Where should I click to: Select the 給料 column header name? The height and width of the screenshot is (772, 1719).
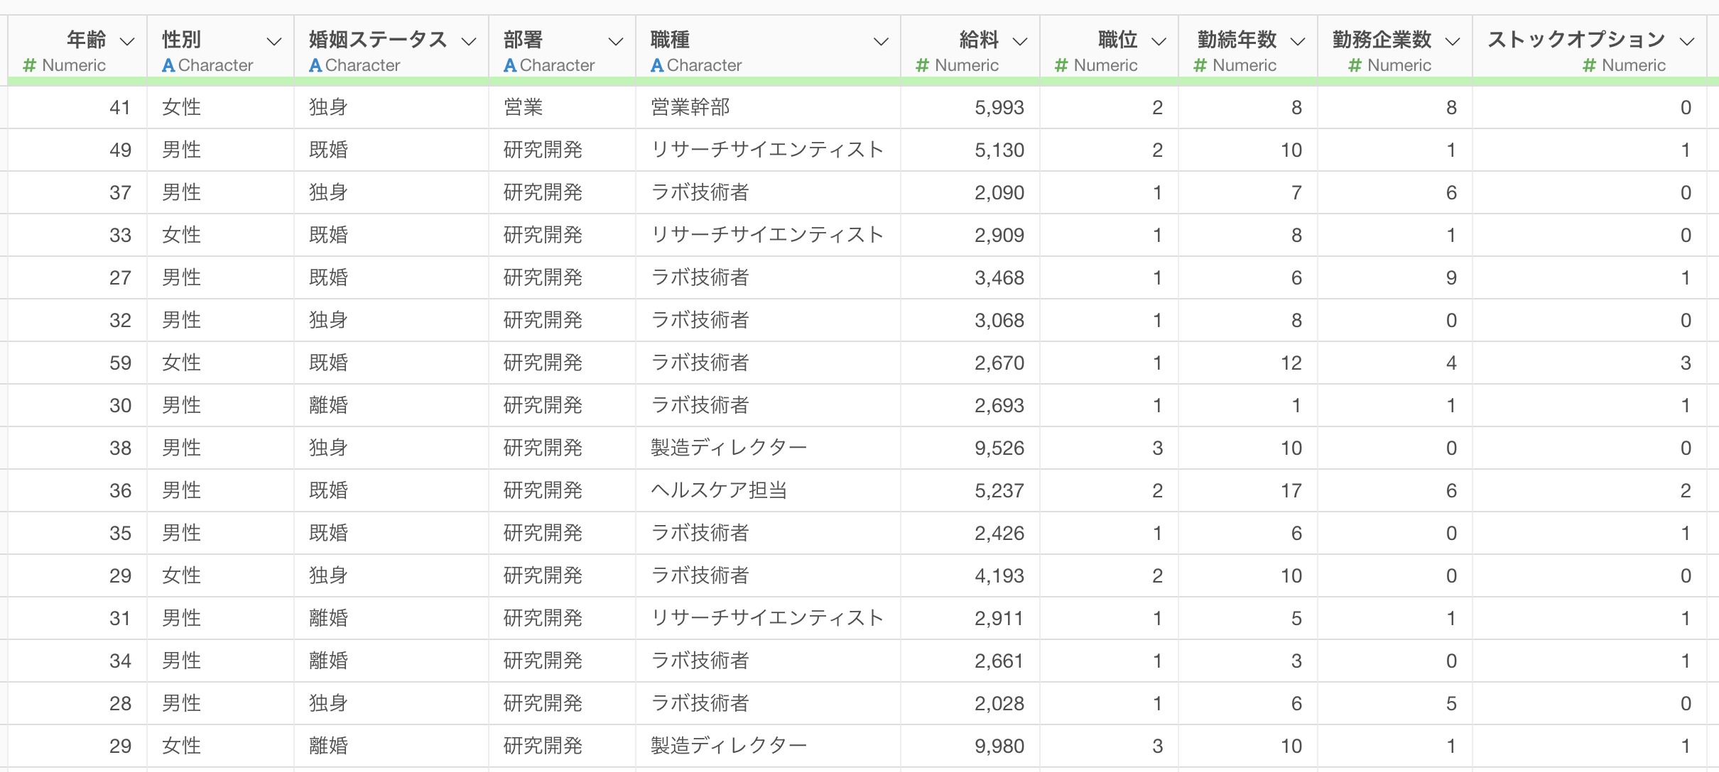[980, 40]
